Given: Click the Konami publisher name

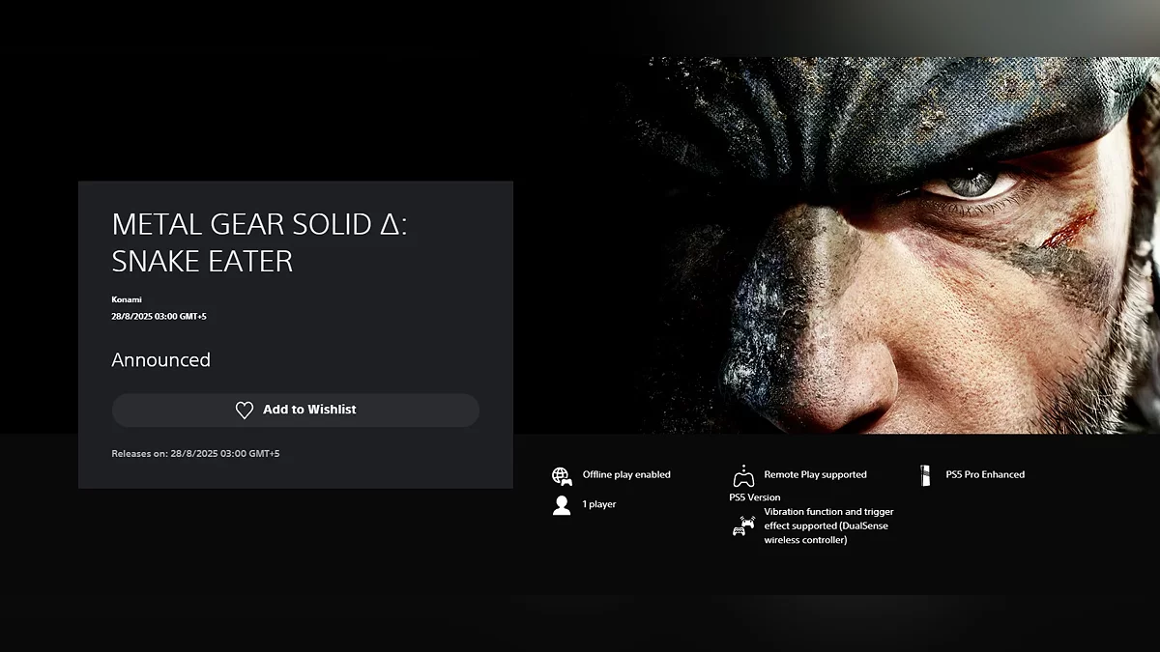Looking at the screenshot, I should click(127, 299).
